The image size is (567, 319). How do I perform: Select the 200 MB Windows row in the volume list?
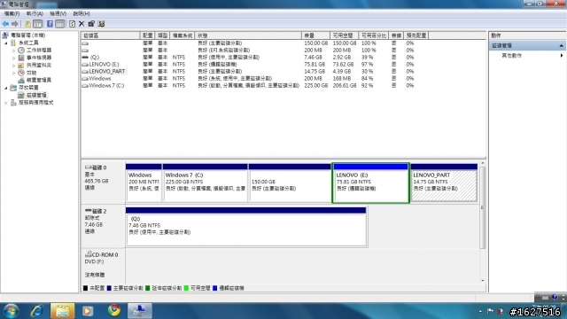click(248, 79)
